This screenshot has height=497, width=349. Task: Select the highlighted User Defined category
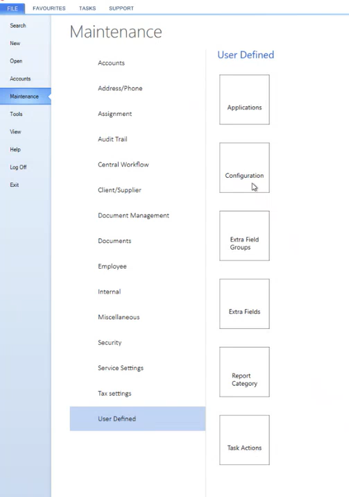137,419
